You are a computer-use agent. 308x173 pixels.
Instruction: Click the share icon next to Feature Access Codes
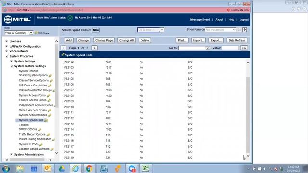pyautogui.click(x=49, y=100)
